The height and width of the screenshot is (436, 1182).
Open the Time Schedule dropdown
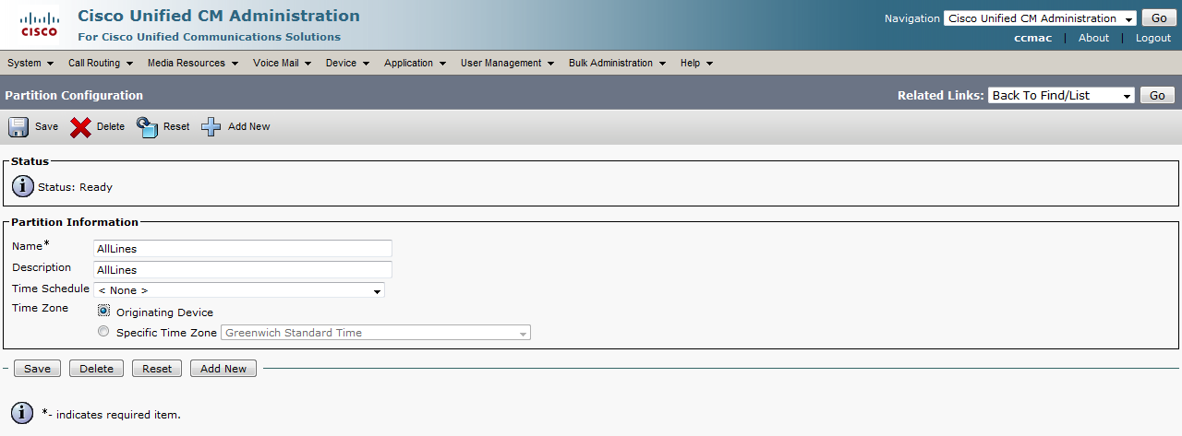pos(239,290)
